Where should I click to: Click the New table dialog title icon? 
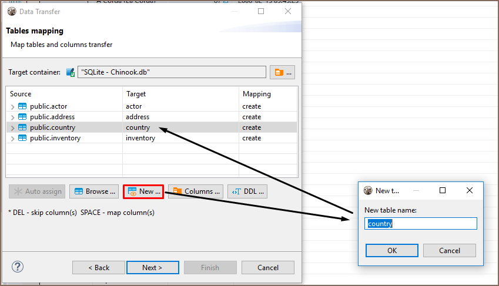coord(369,190)
